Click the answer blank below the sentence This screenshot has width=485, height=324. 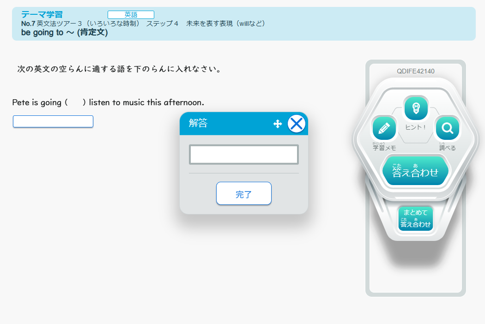click(x=53, y=121)
